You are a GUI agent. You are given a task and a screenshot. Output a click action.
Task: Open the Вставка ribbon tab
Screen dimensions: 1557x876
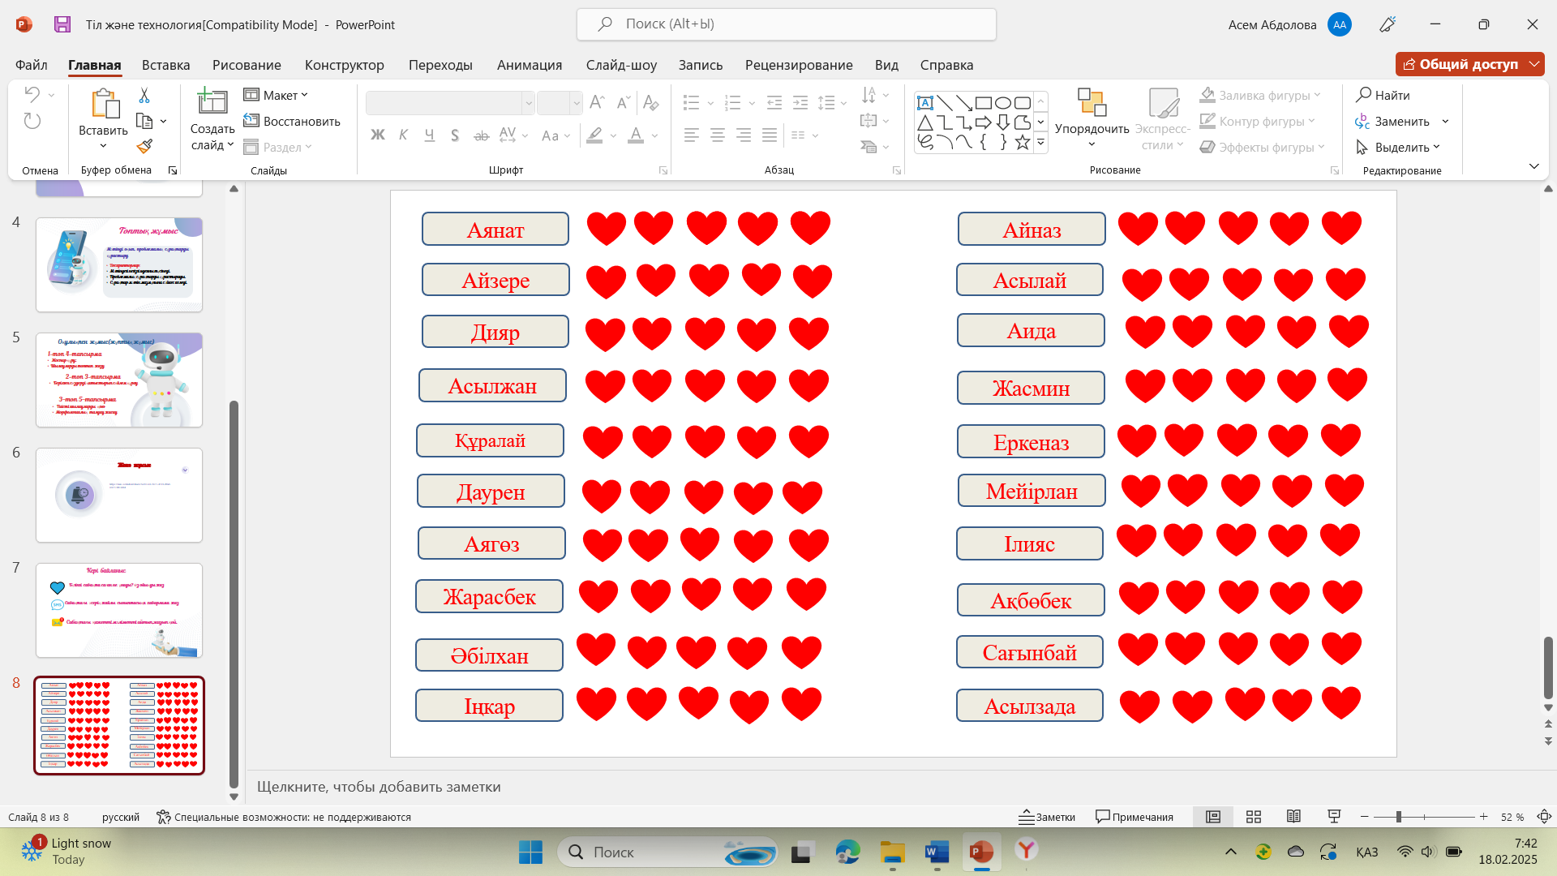click(x=165, y=65)
